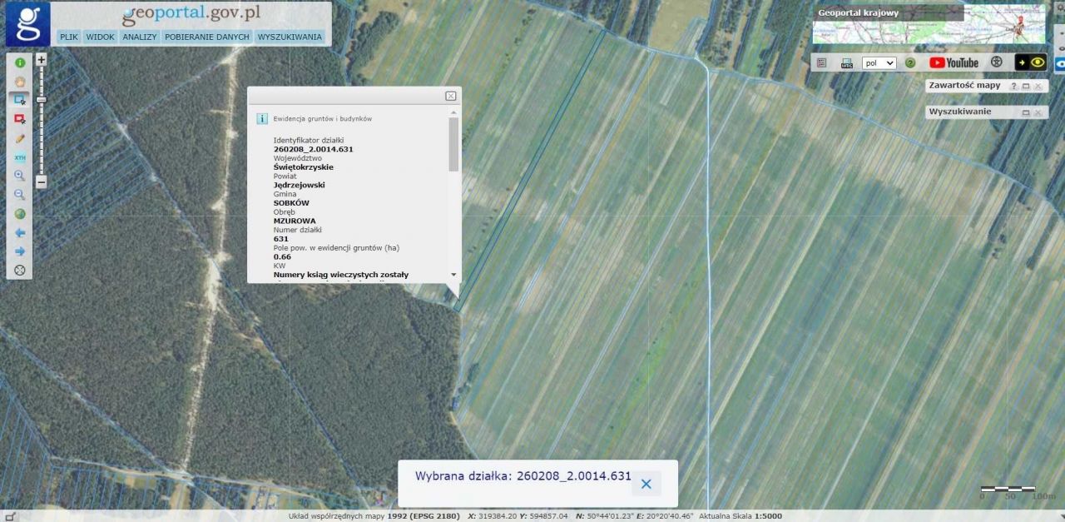Click the scale value 1:5000 in status bar
1065x522 pixels.
768,516
